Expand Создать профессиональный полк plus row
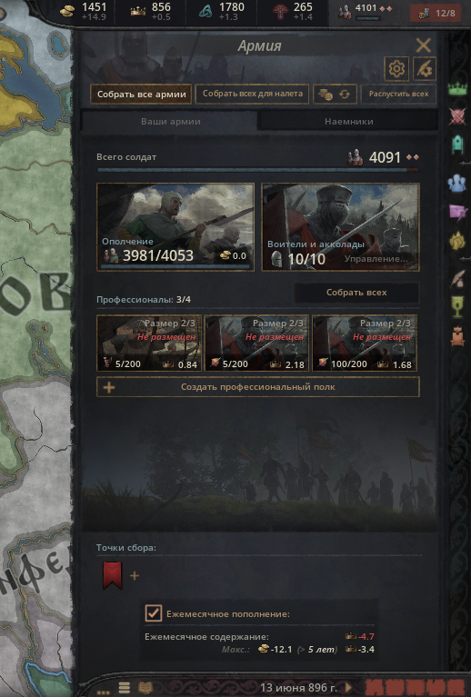 (x=258, y=387)
